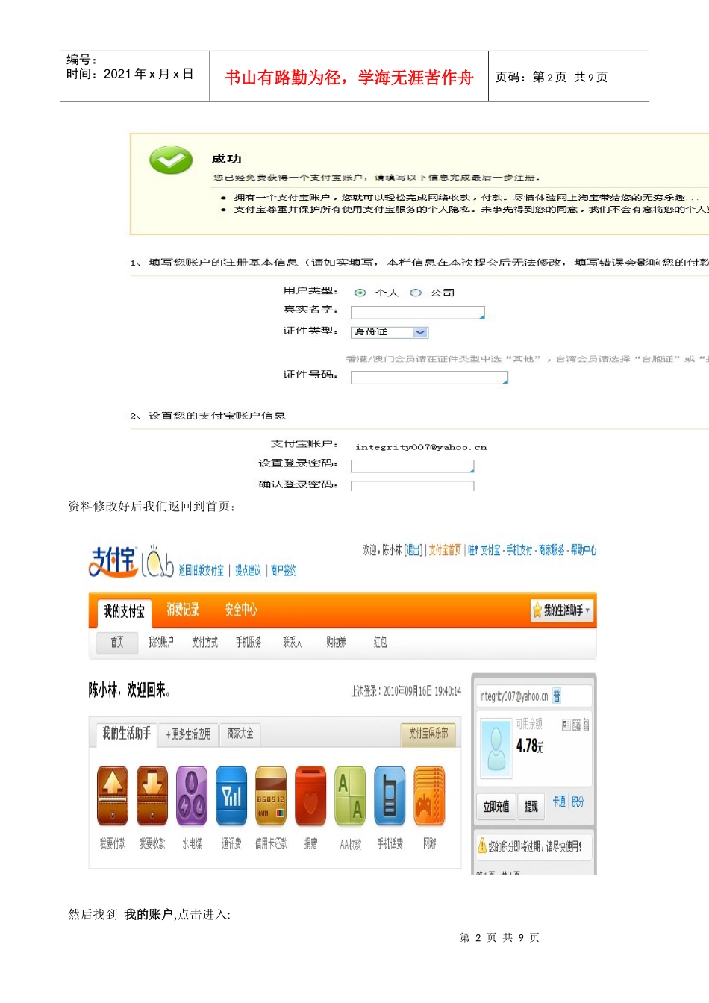Open 购物券 in the sub-menu
This screenshot has width=709, height=1003.
337,642
